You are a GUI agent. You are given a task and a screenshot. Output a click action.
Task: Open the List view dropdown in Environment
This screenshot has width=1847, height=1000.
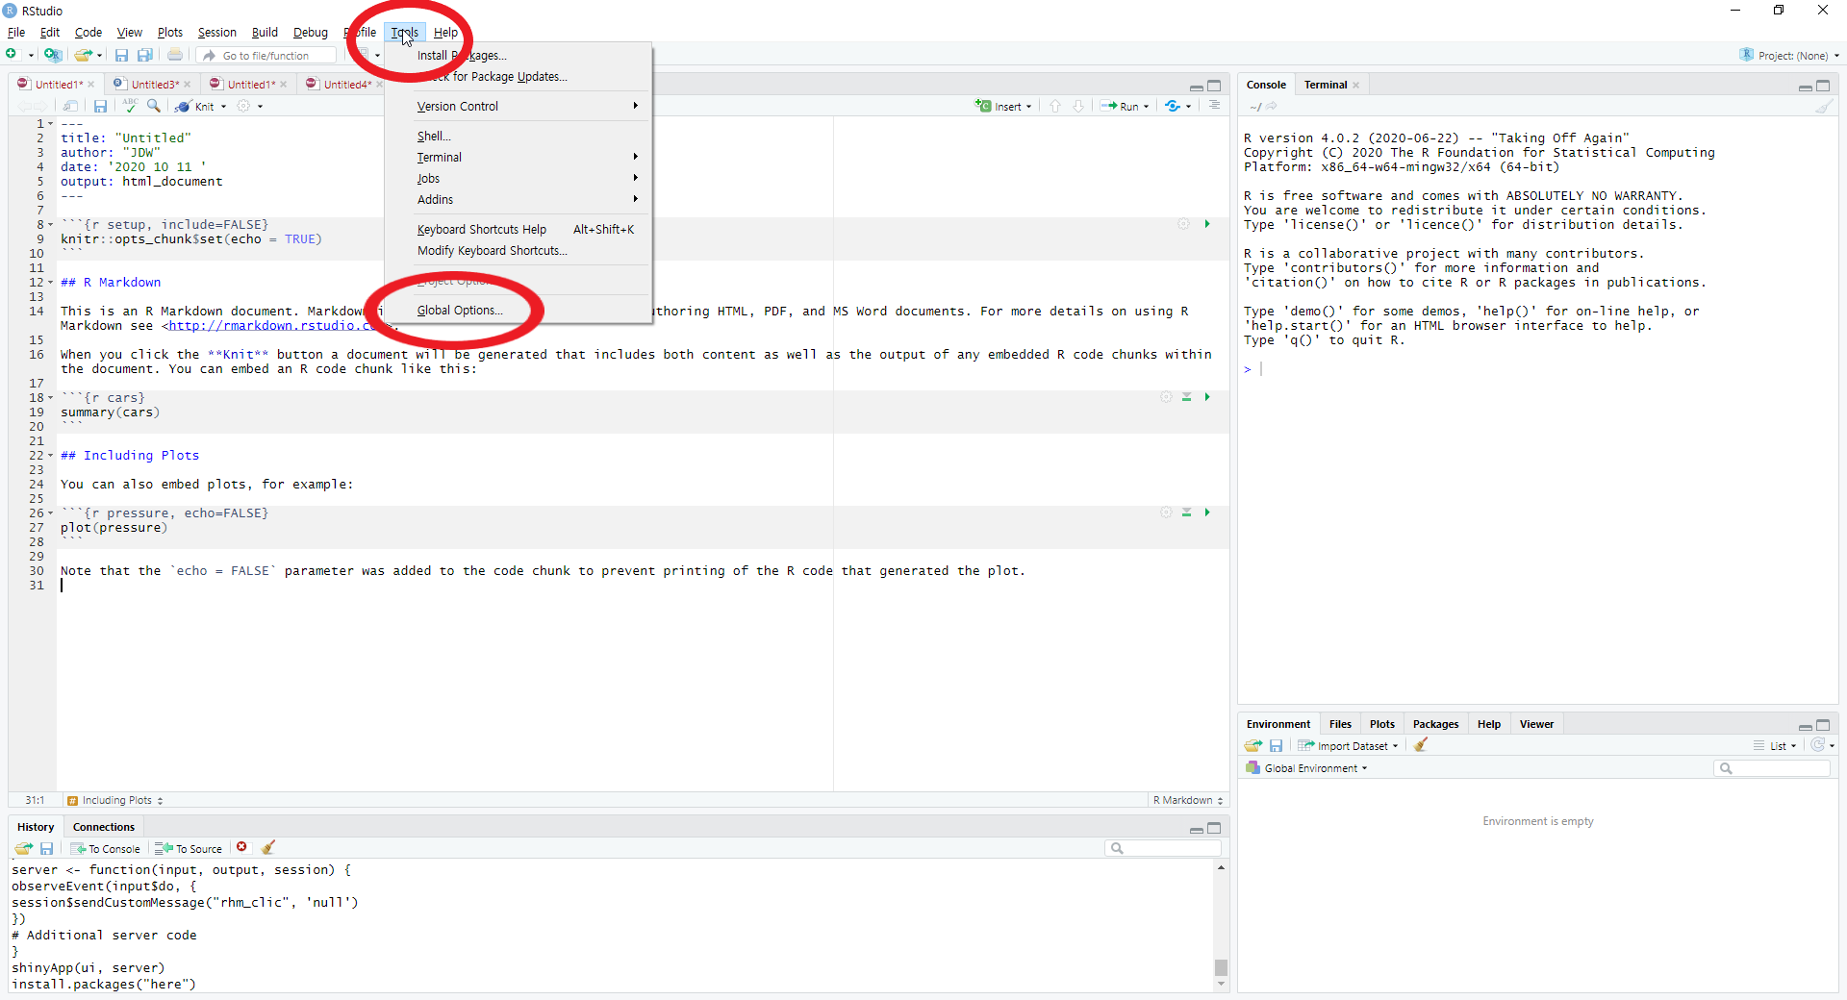(1775, 746)
